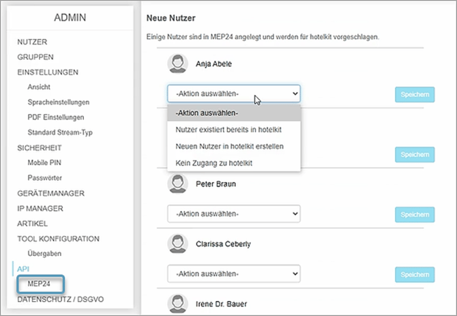The width and height of the screenshot is (457, 316).
Task: Click Anja Abele's avatar icon
Action: coord(177,64)
